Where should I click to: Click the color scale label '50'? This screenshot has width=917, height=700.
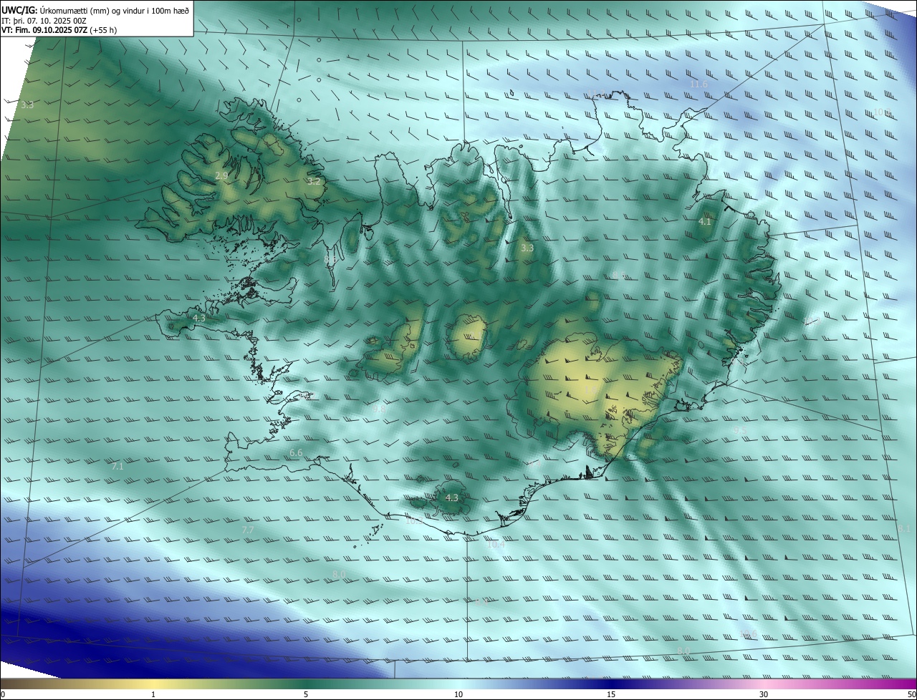(x=911, y=694)
